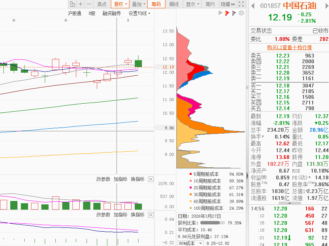This screenshot has width=329, height=246.
Task: Click the 中国石油 stock name
Action: 299,6
